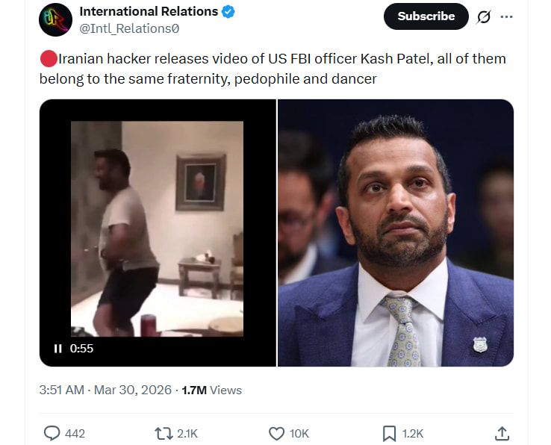Bookmark the post with the bookmark icon

click(x=389, y=433)
